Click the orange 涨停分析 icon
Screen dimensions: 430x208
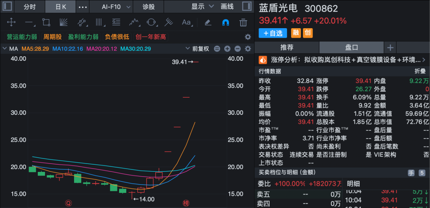pos(263,60)
